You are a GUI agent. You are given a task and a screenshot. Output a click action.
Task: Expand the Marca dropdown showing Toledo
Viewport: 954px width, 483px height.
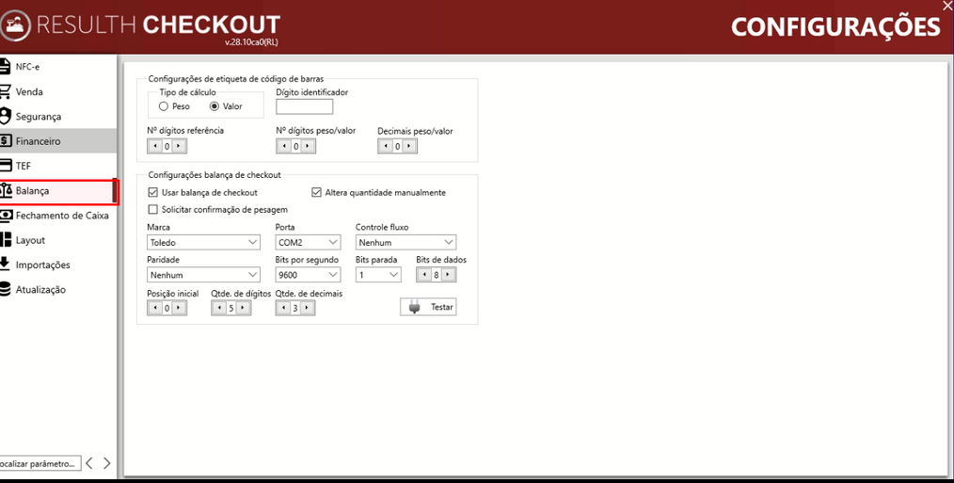click(204, 242)
